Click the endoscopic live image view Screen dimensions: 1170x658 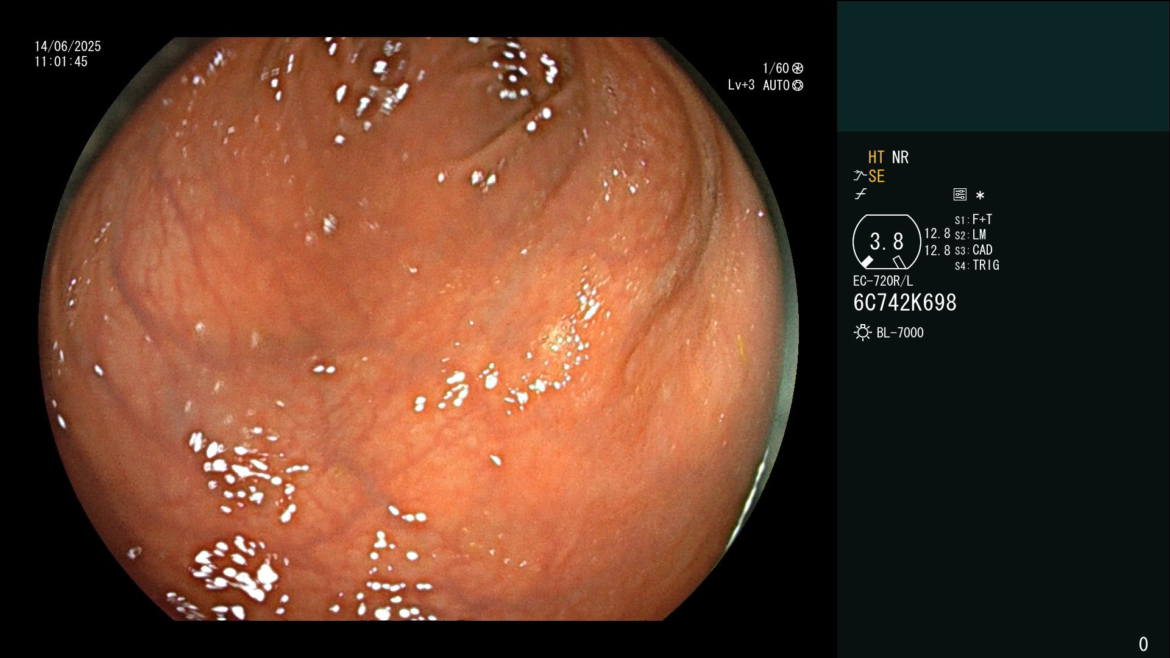(419, 329)
